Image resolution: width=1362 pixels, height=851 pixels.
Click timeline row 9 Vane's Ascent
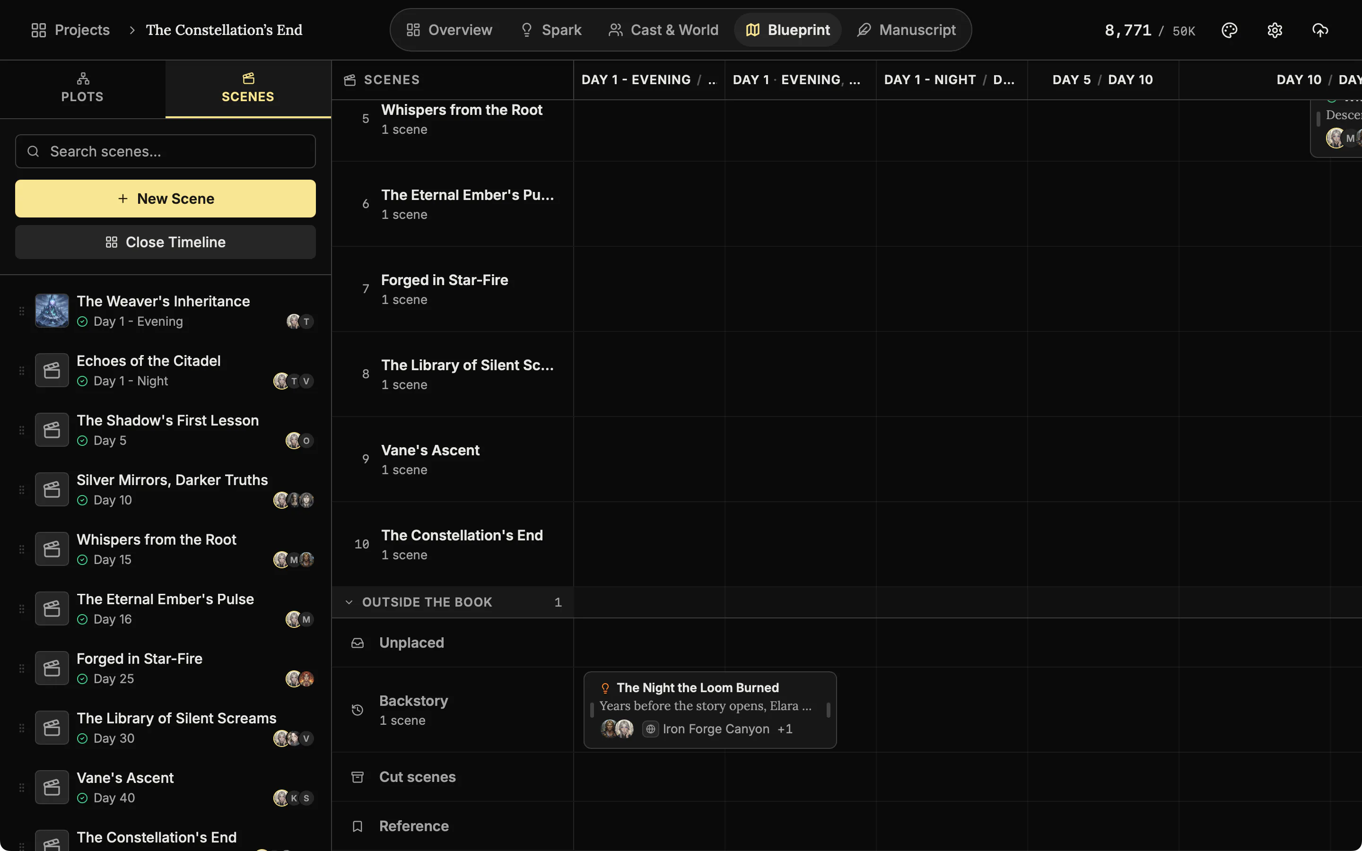453,459
